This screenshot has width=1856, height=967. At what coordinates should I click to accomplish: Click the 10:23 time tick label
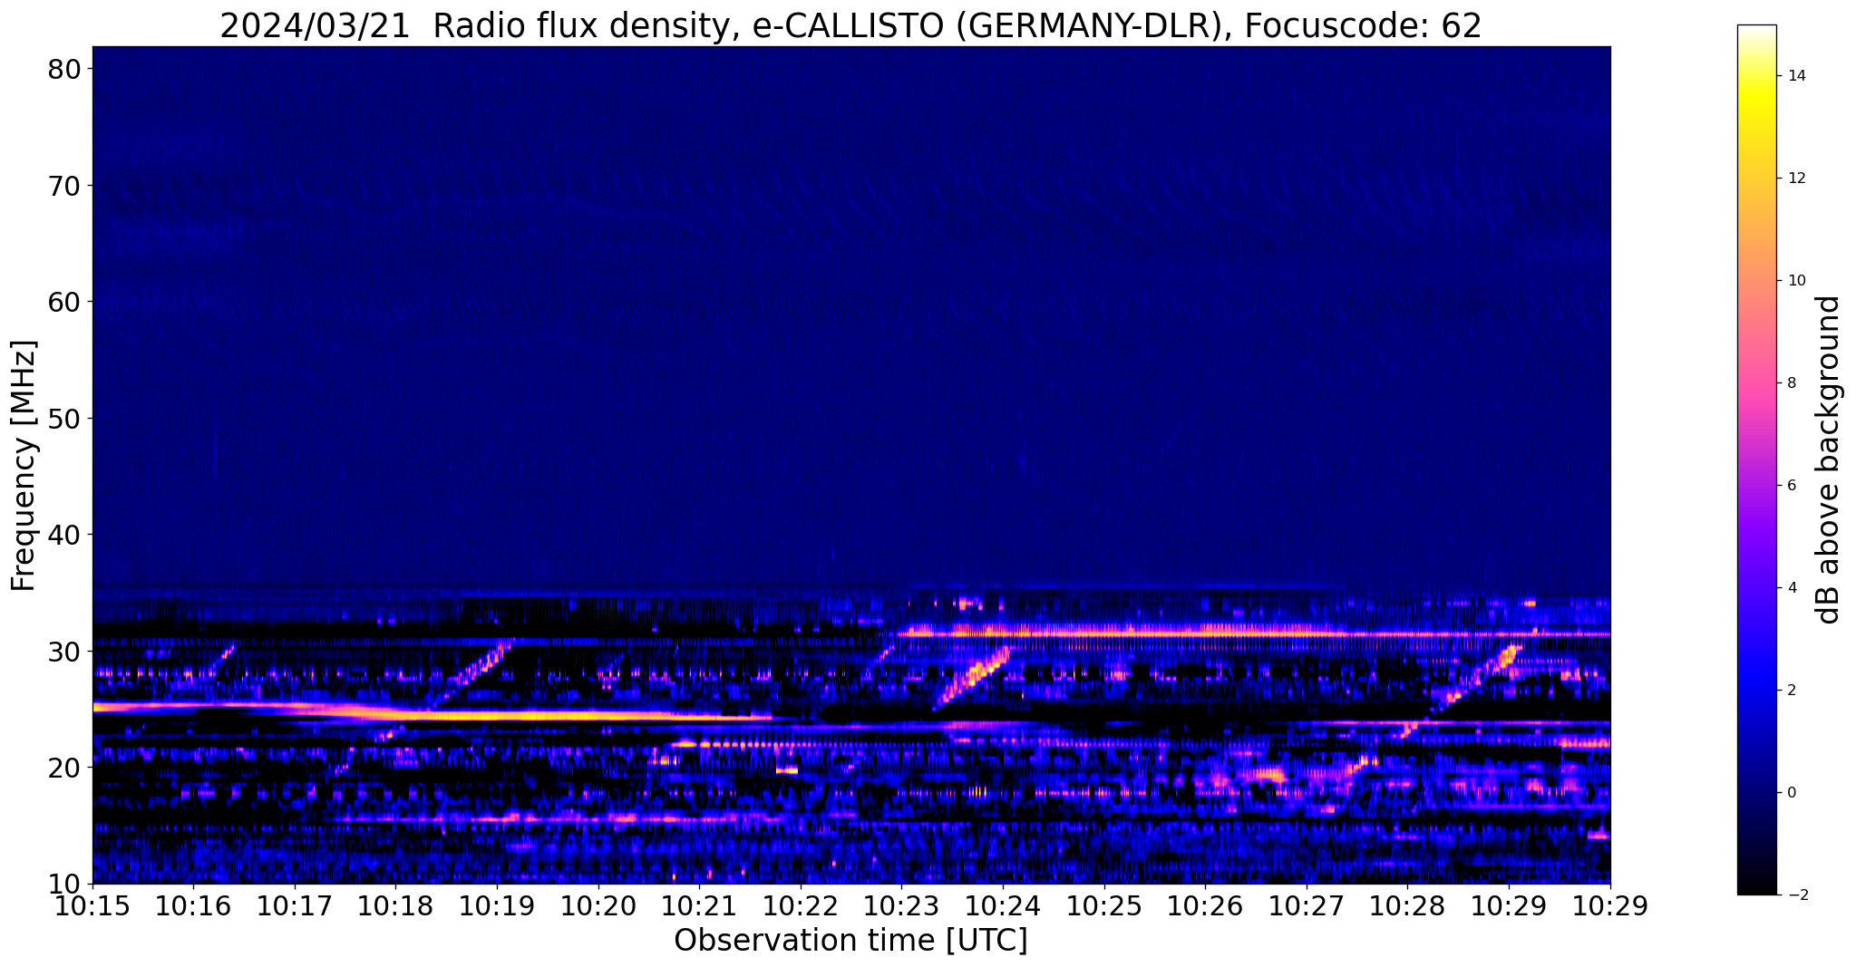[x=902, y=906]
